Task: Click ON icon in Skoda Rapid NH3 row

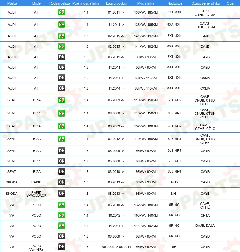Action: pos(62,182)
